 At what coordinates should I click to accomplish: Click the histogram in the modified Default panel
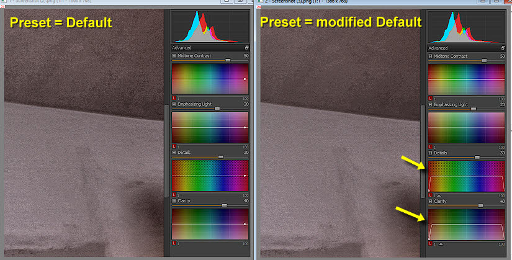(465, 27)
